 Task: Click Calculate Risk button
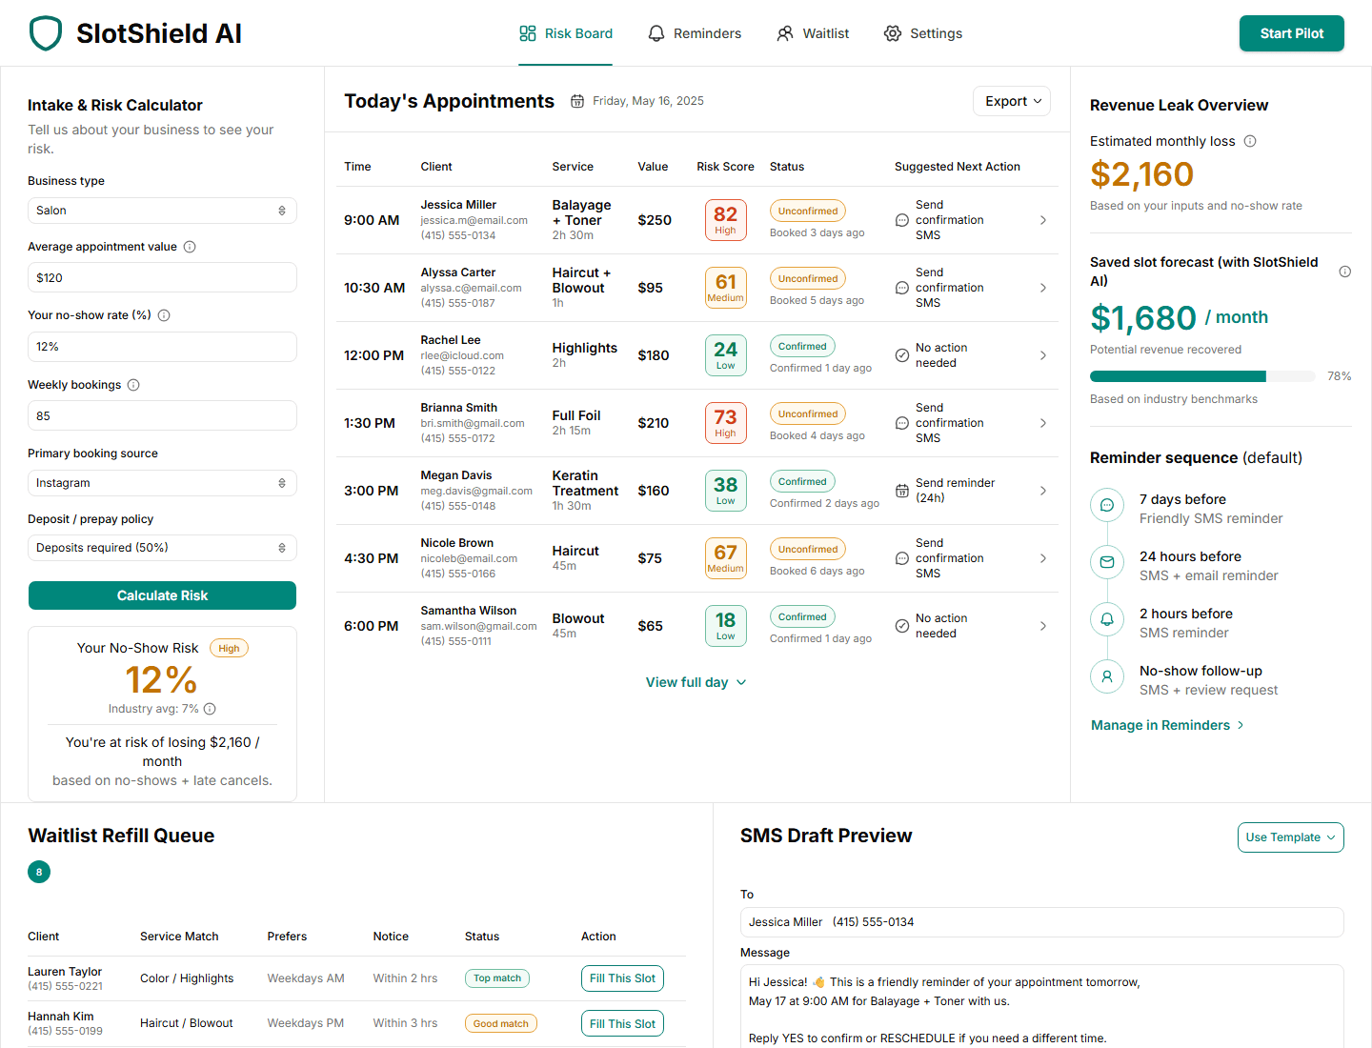(x=162, y=595)
